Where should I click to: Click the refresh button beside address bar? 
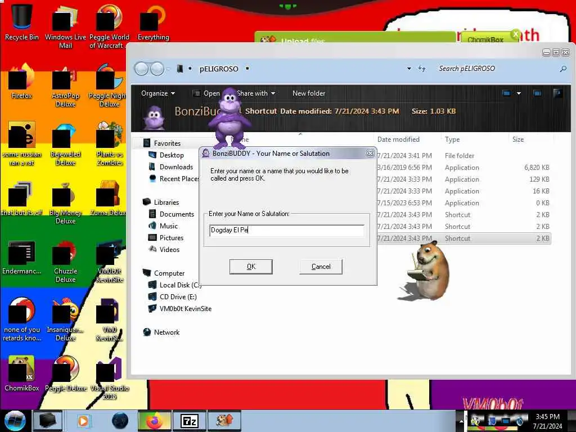pos(422,69)
